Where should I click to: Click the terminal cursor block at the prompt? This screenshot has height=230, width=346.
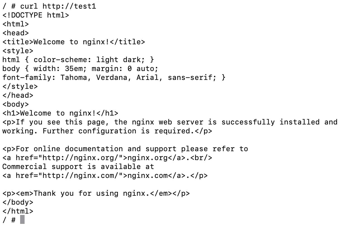coord(22,220)
